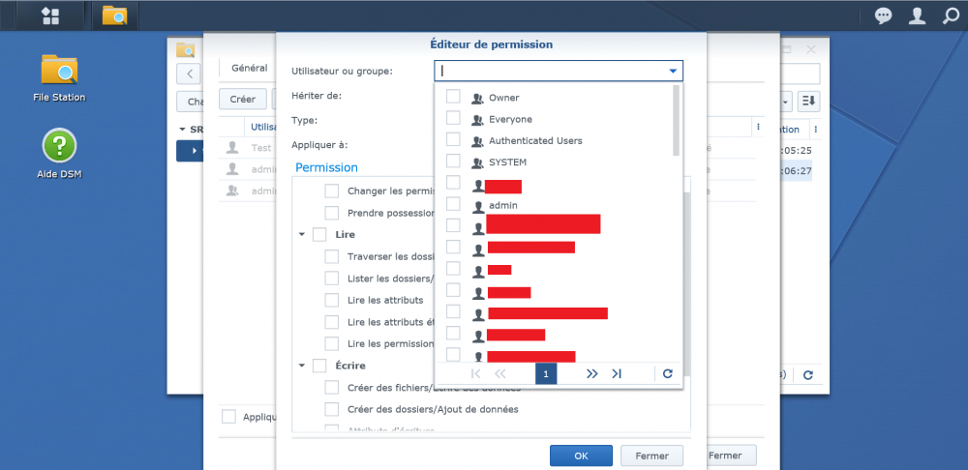The width and height of the screenshot is (968, 470).
Task: Go to next page of users
Action: point(592,374)
